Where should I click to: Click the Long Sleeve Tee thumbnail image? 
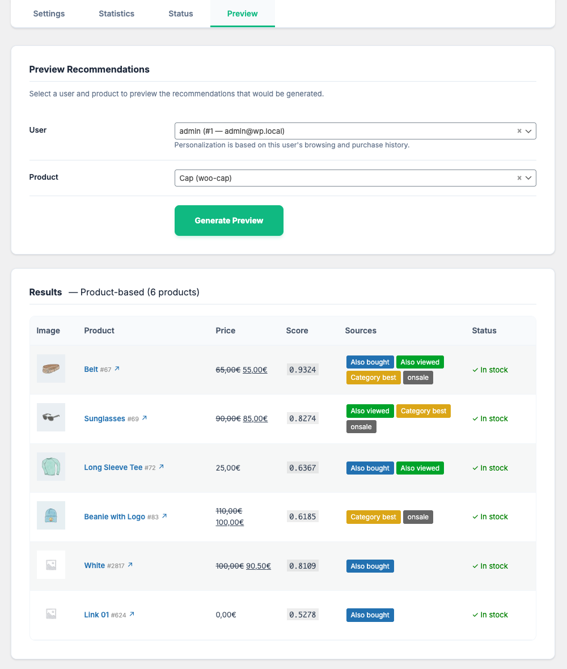pyautogui.click(x=51, y=467)
